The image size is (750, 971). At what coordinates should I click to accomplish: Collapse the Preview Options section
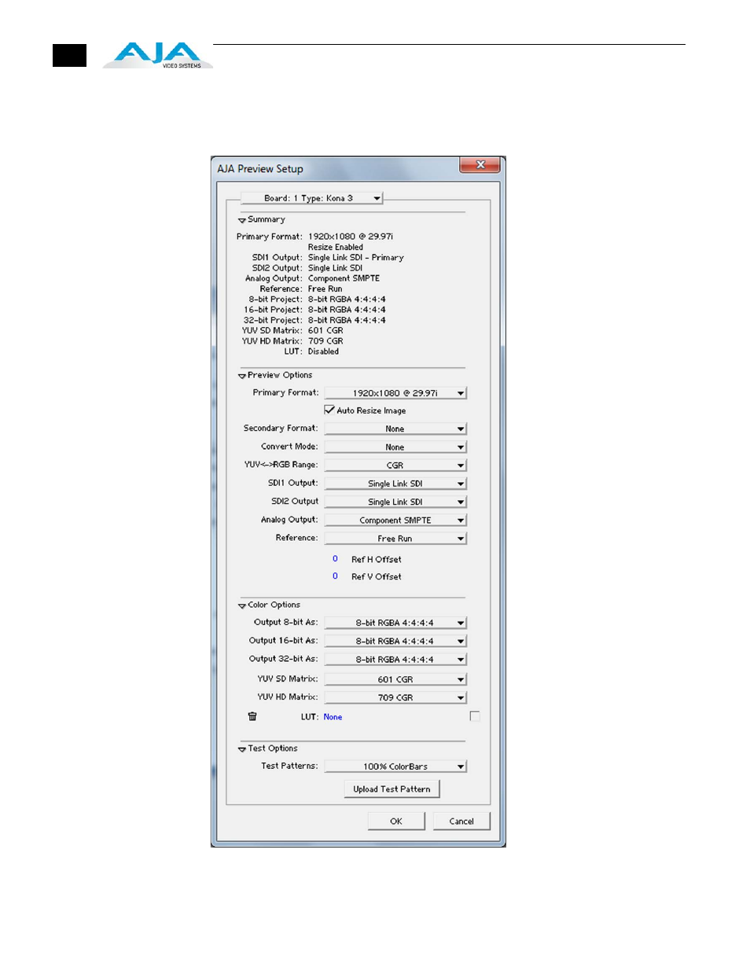pos(242,376)
